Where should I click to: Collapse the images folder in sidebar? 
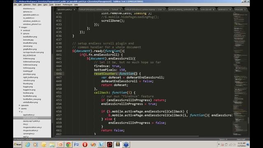pyautogui.click(x=20, y=27)
